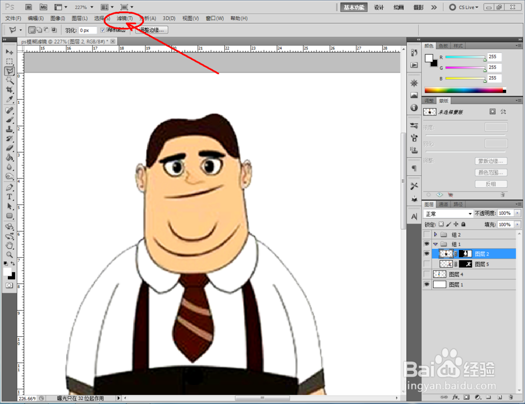Image resolution: width=525 pixels, height=404 pixels.
Task: Launch Adobe Bridge from the Br icon
Action: (29, 7)
